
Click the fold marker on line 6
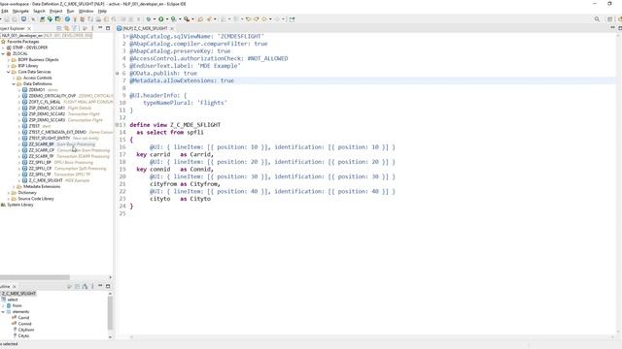point(117,74)
